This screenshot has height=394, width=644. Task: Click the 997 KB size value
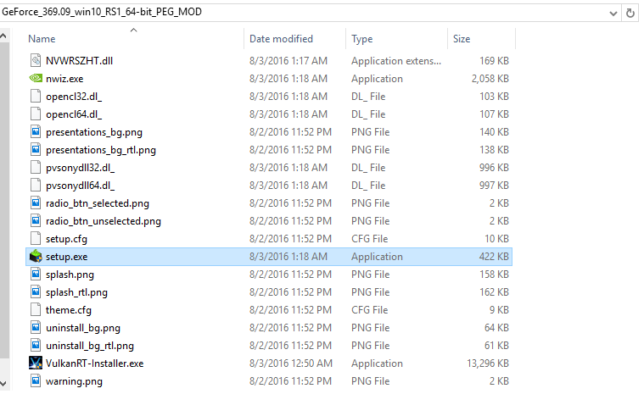tap(494, 186)
